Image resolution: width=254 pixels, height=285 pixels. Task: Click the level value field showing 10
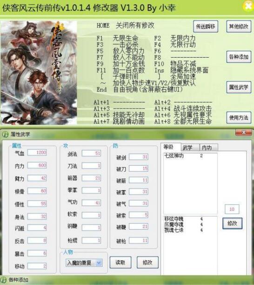click(232, 209)
